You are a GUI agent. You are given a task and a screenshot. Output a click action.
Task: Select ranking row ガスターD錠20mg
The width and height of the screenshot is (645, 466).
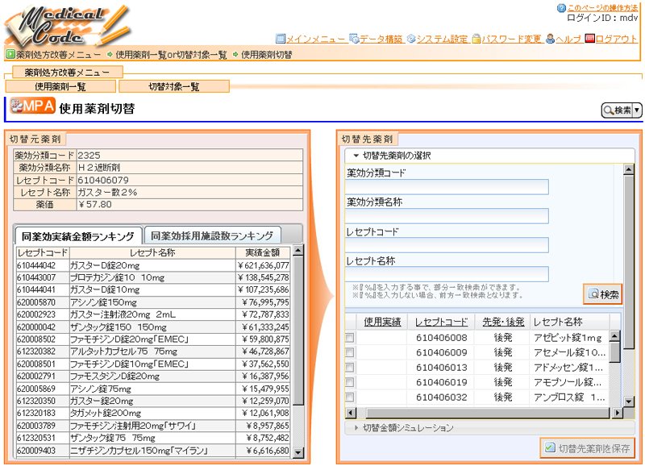[x=153, y=265]
